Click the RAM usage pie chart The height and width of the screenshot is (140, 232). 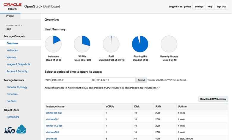click(111, 44)
